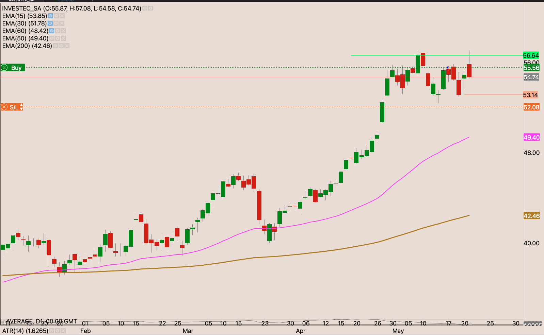544x335 pixels.
Task: Select the green 56.64 resistance line label
Action: click(x=531, y=55)
